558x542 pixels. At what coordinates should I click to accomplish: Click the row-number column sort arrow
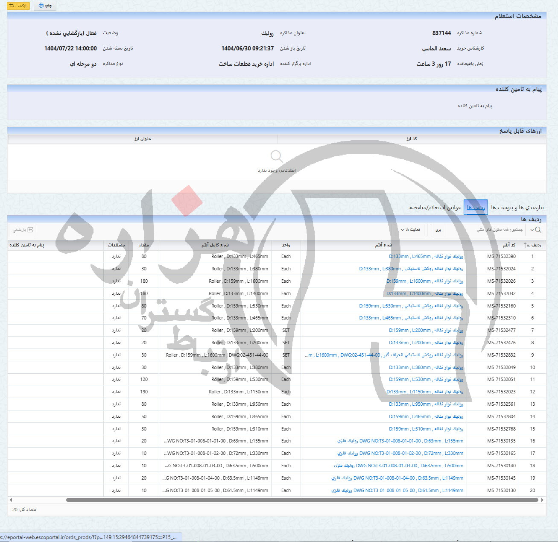pos(526,245)
